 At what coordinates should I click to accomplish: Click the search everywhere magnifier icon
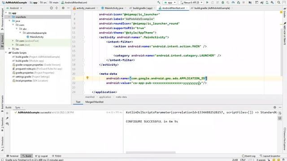click(x=279, y=3)
